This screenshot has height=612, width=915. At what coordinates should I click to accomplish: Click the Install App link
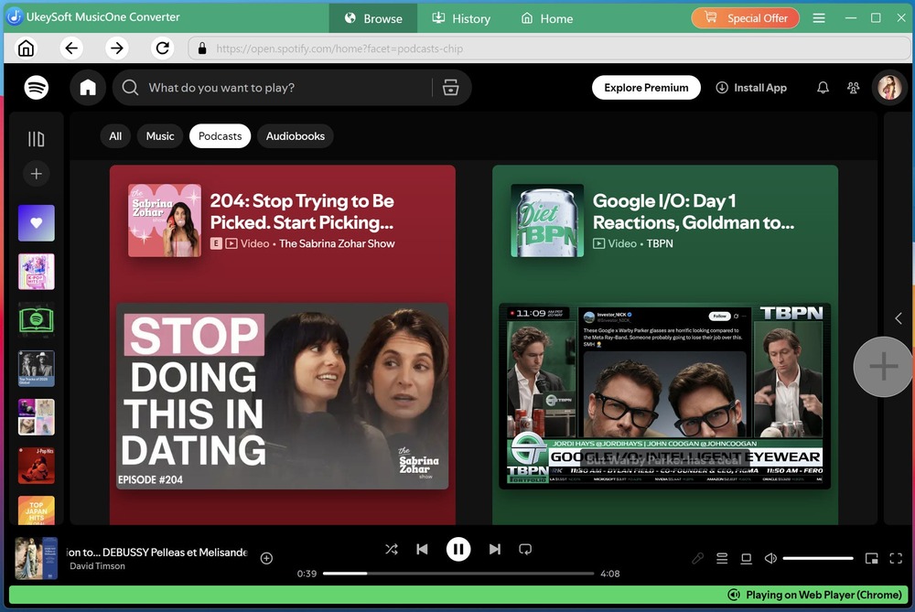click(751, 88)
